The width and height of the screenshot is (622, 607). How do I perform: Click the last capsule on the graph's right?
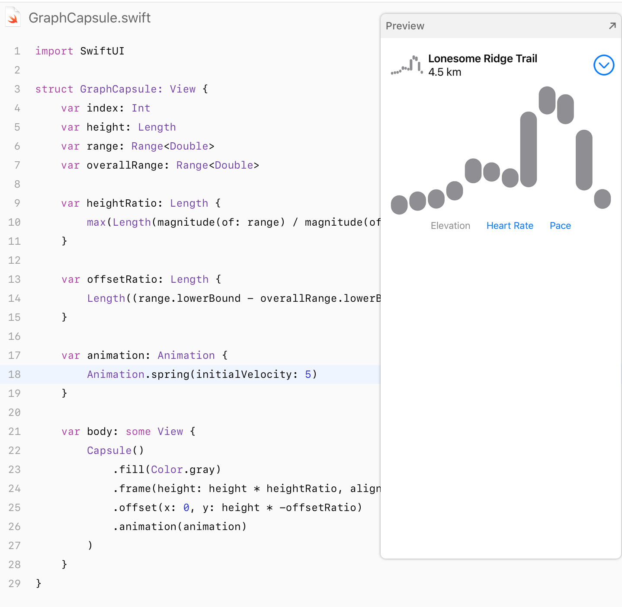click(x=602, y=199)
